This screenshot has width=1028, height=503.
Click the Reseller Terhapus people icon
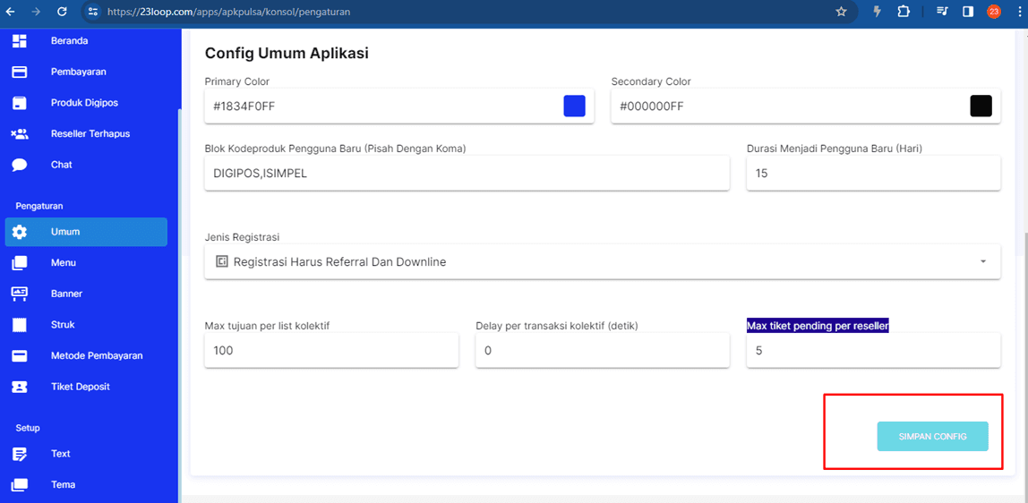click(20, 134)
